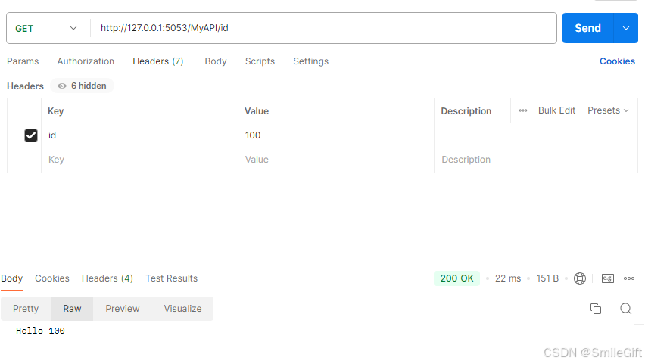Viewport: 645px width, 364px height.
Task: Expand the Presets dropdown
Action: [x=608, y=110]
